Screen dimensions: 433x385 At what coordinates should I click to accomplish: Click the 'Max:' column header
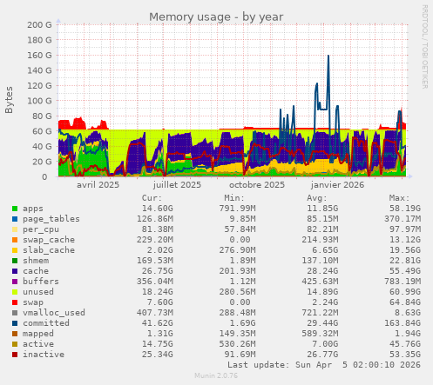(x=399, y=198)
